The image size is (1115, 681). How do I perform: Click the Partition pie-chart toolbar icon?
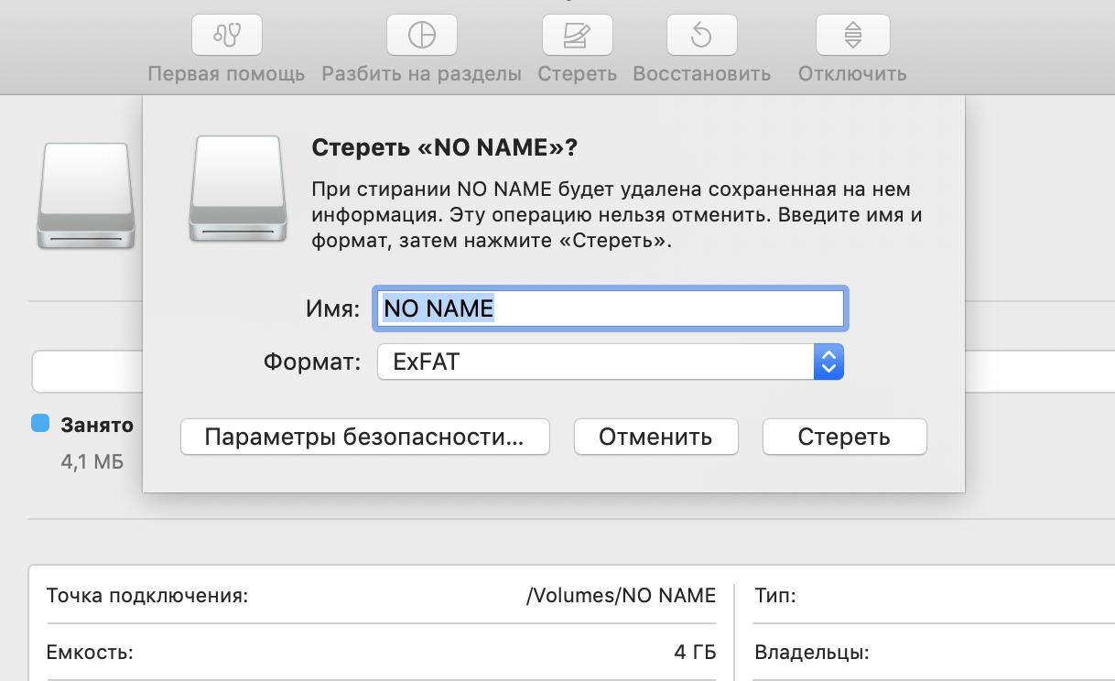click(421, 36)
